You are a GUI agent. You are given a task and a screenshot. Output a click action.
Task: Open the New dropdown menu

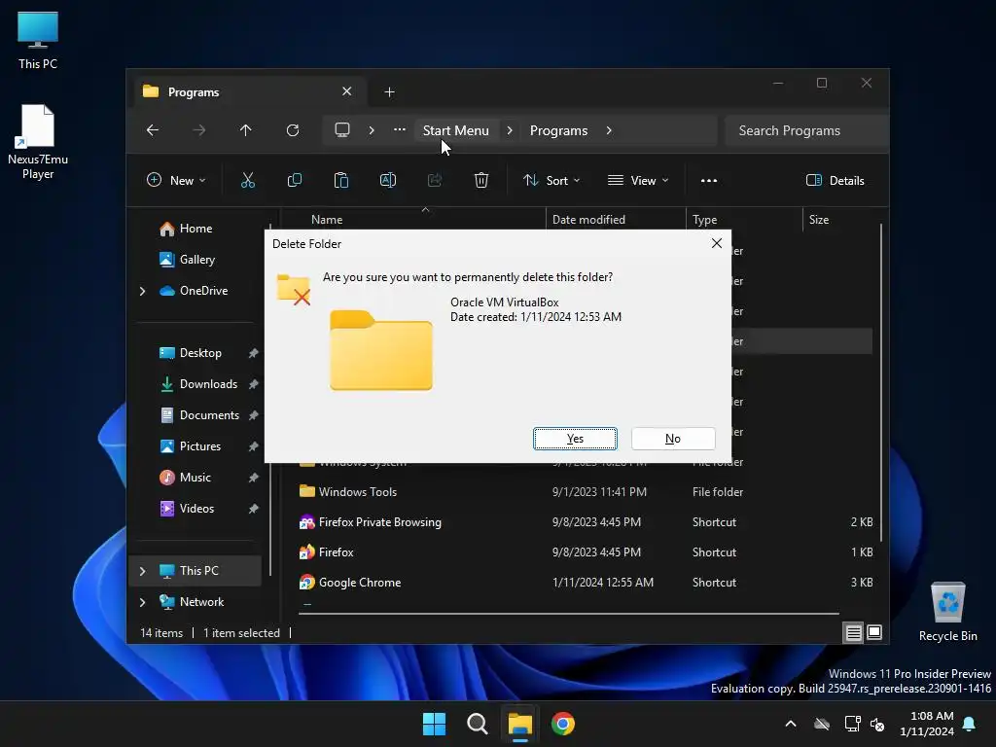click(176, 180)
